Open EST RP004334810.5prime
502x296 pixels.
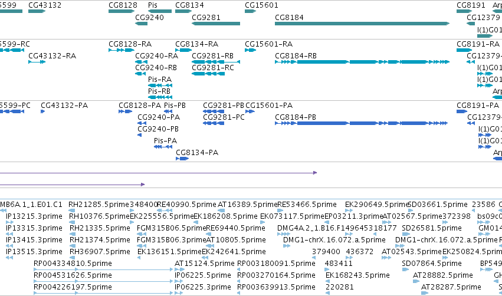[73, 264]
